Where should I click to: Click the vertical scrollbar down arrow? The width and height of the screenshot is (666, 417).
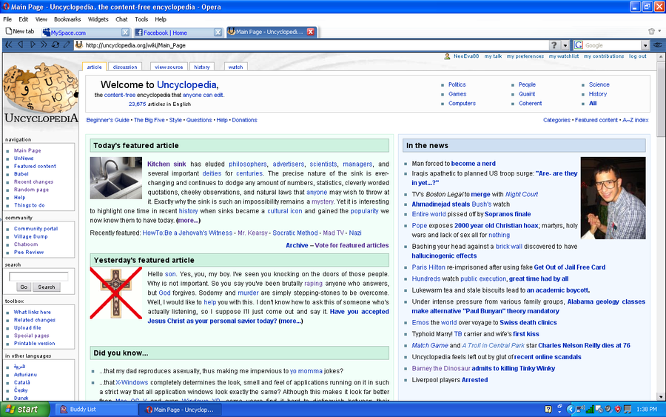[x=661, y=396]
